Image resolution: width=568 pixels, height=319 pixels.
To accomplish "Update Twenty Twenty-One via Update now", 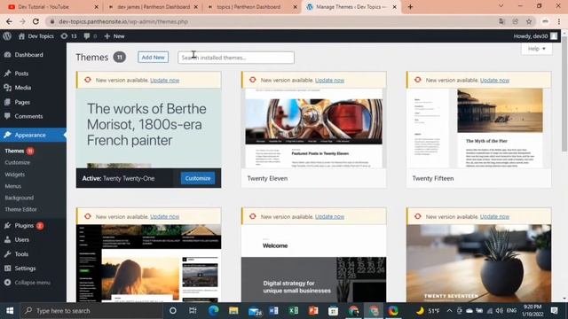I will (x=165, y=81).
